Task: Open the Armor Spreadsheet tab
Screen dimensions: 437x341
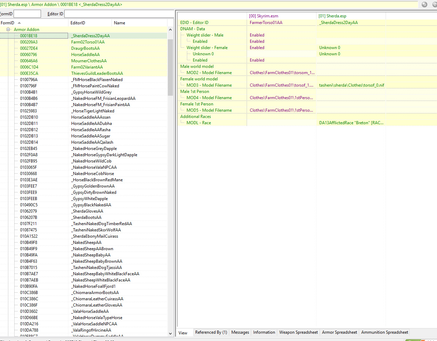Action: [x=339, y=332]
